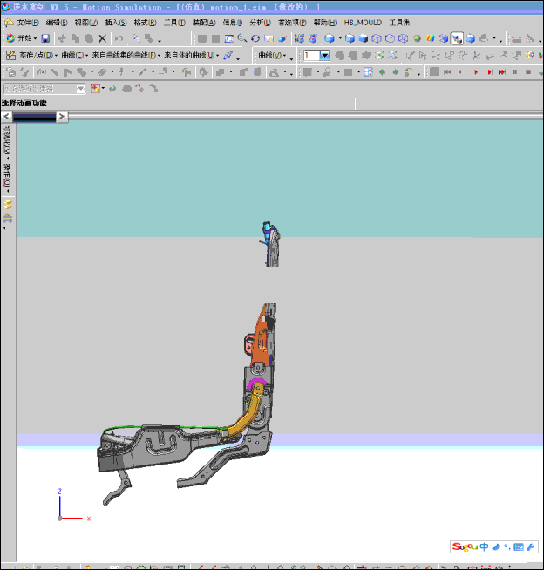
Task: Click the blue link icon after curve menus
Action: pyautogui.click(x=228, y=55)
